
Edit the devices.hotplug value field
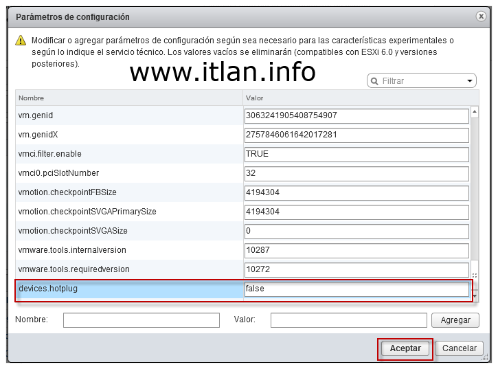pos(356,289)
